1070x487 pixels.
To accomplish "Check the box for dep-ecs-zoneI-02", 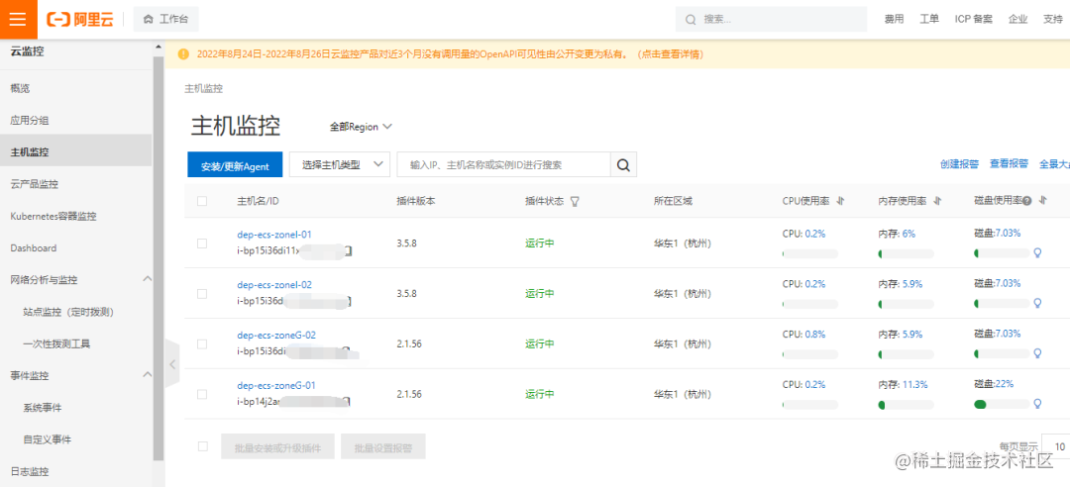I will pos(202,294).
